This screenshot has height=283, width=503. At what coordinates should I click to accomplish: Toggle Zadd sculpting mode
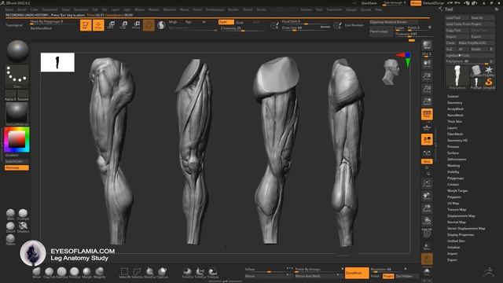[x=226, y=22]
